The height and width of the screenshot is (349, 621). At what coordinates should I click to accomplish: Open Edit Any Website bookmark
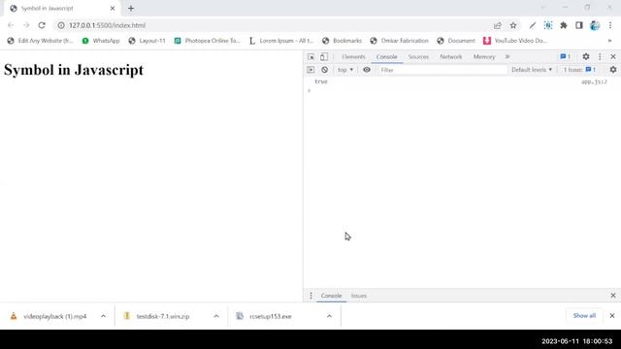click(41, 41)
